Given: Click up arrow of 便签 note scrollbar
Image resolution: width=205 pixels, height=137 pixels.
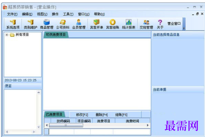Looking at the screenshot, I should 38,92.
